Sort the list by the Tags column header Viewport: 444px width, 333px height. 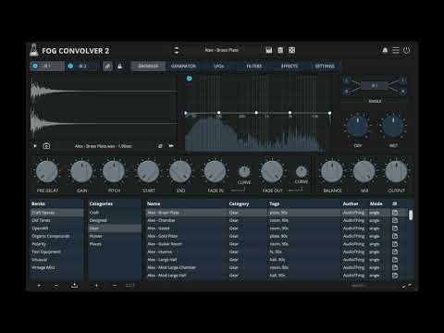[274, 203]
